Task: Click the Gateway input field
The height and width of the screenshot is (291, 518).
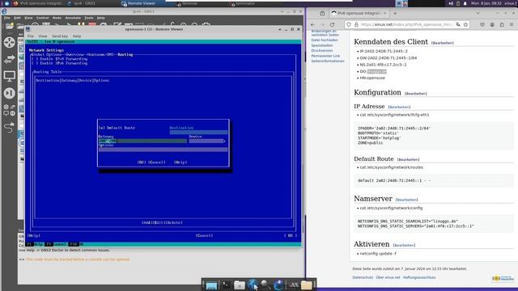Action: (142, 141)
